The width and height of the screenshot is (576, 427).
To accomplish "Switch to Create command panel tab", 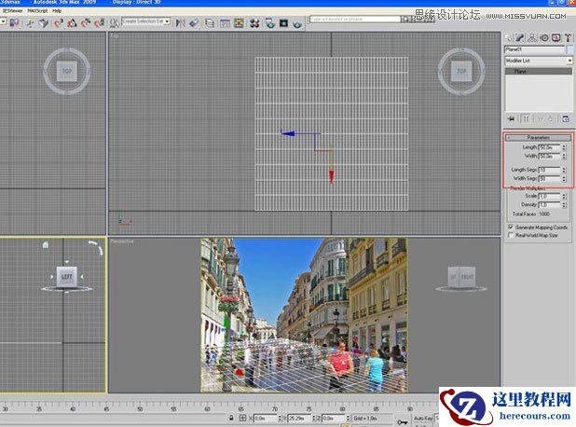I will pyautogui.click(x=508, y=37).
